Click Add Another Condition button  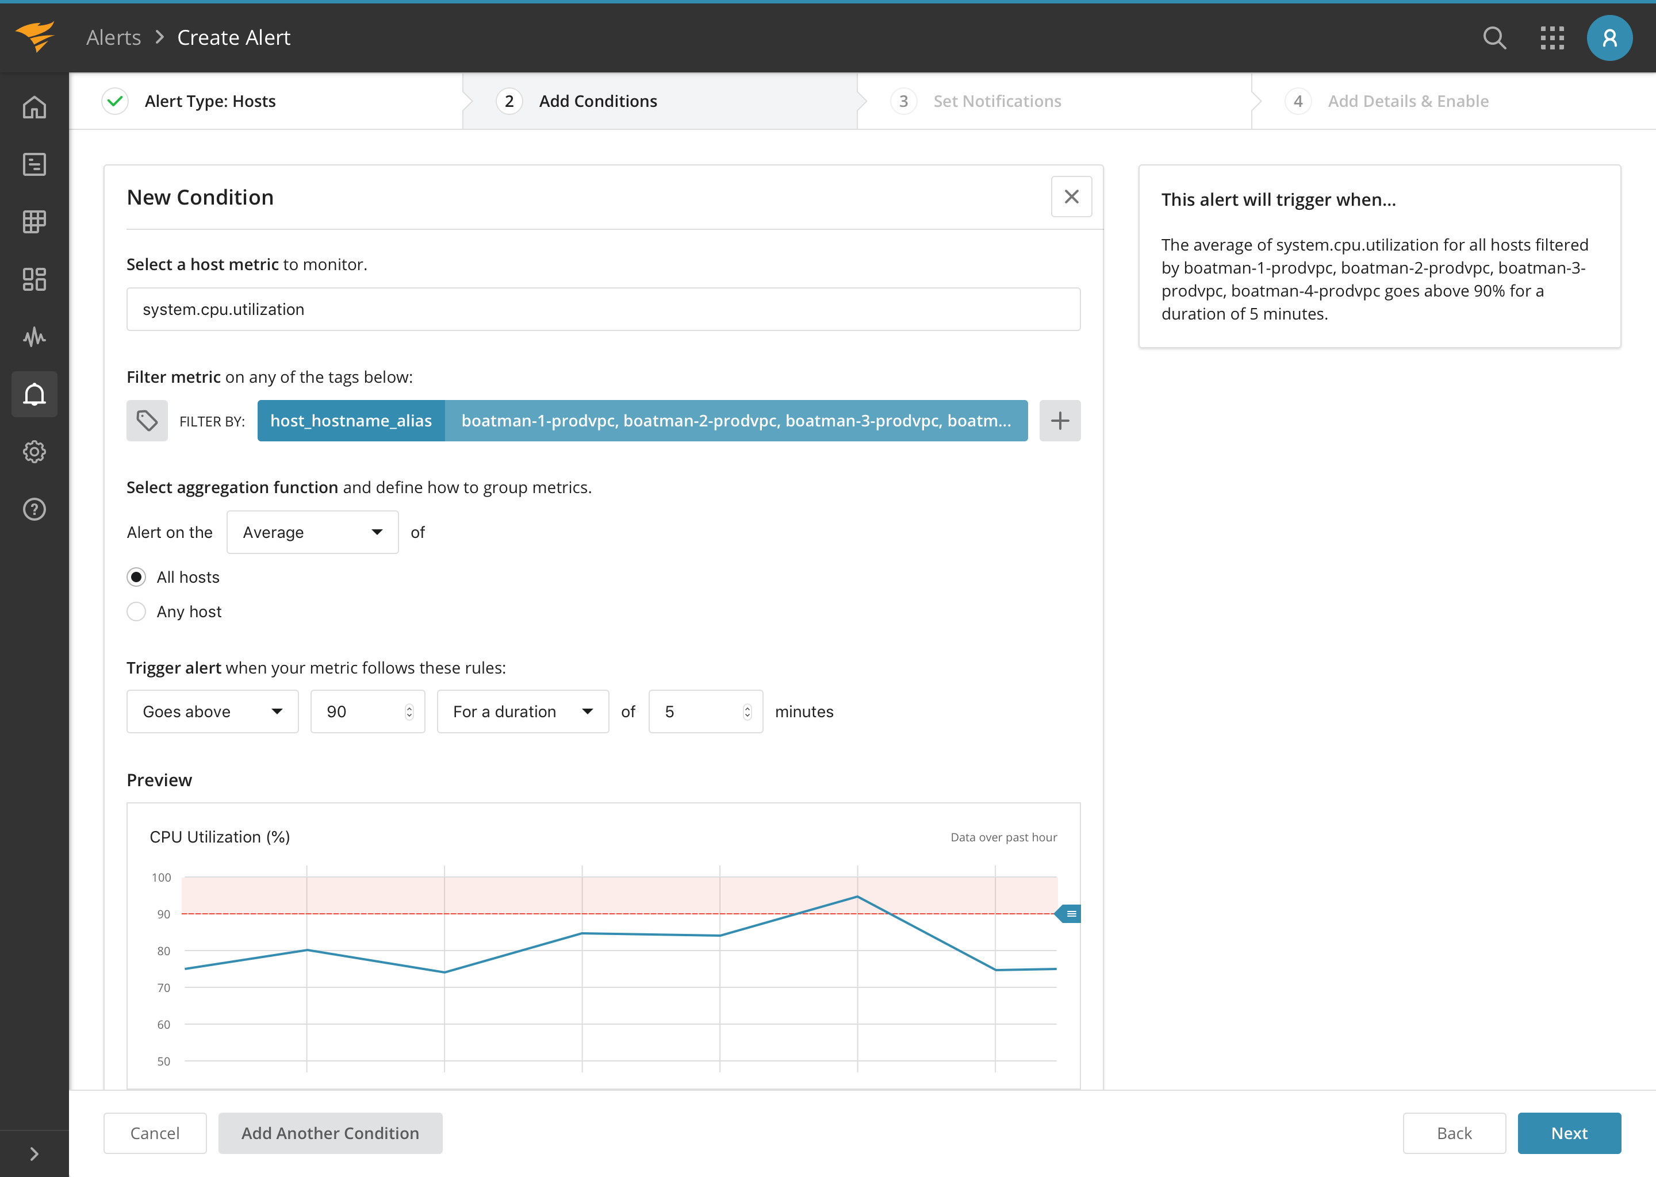tap(330, 1133)
